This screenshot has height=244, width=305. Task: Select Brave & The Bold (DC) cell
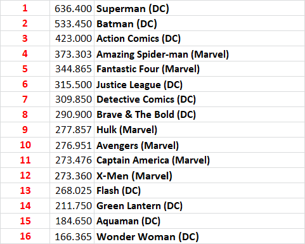pyautogui.click(x=199, y=115)
